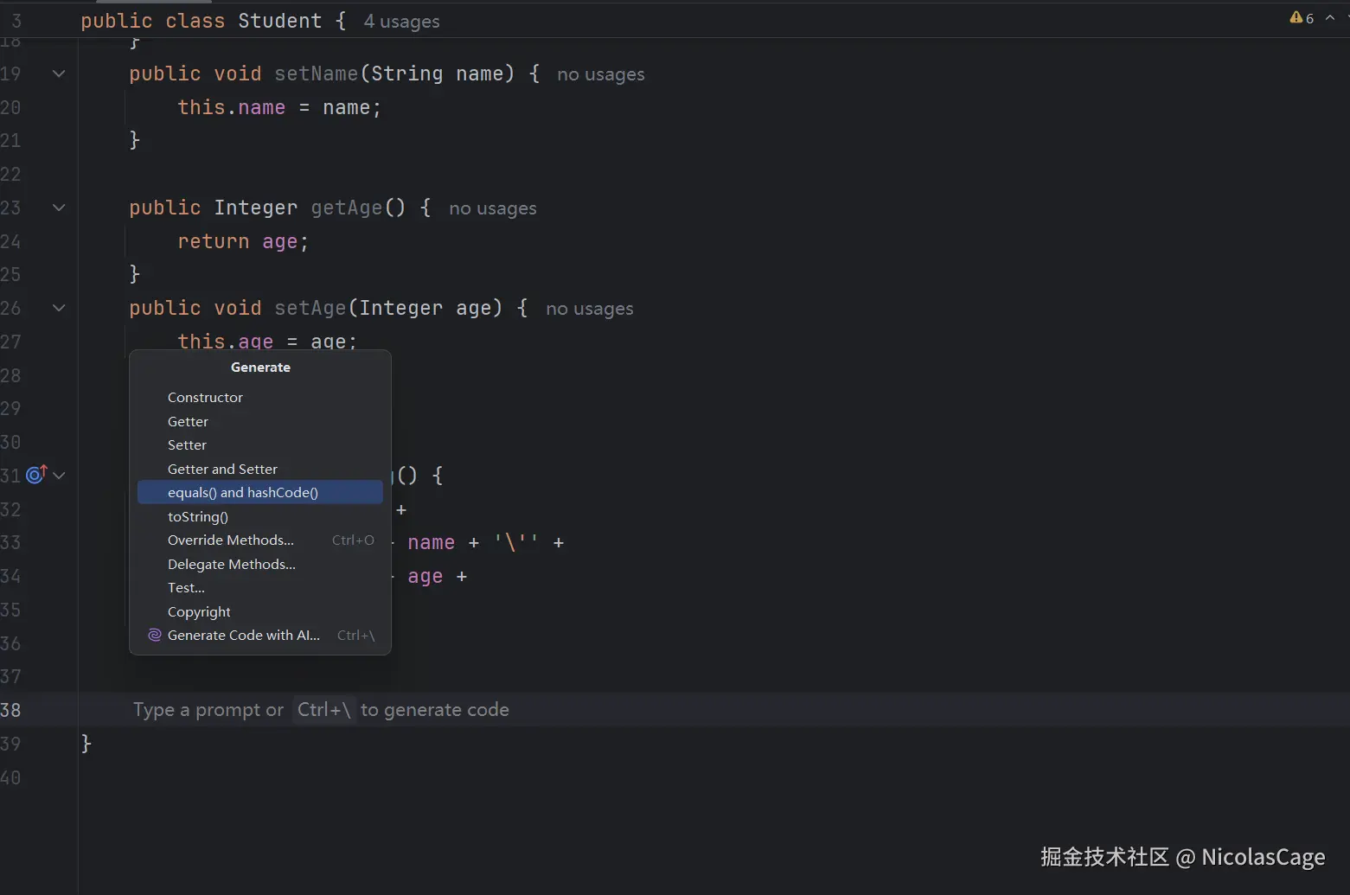Collapse the setName method fold arrow

[x=59, y=74]
